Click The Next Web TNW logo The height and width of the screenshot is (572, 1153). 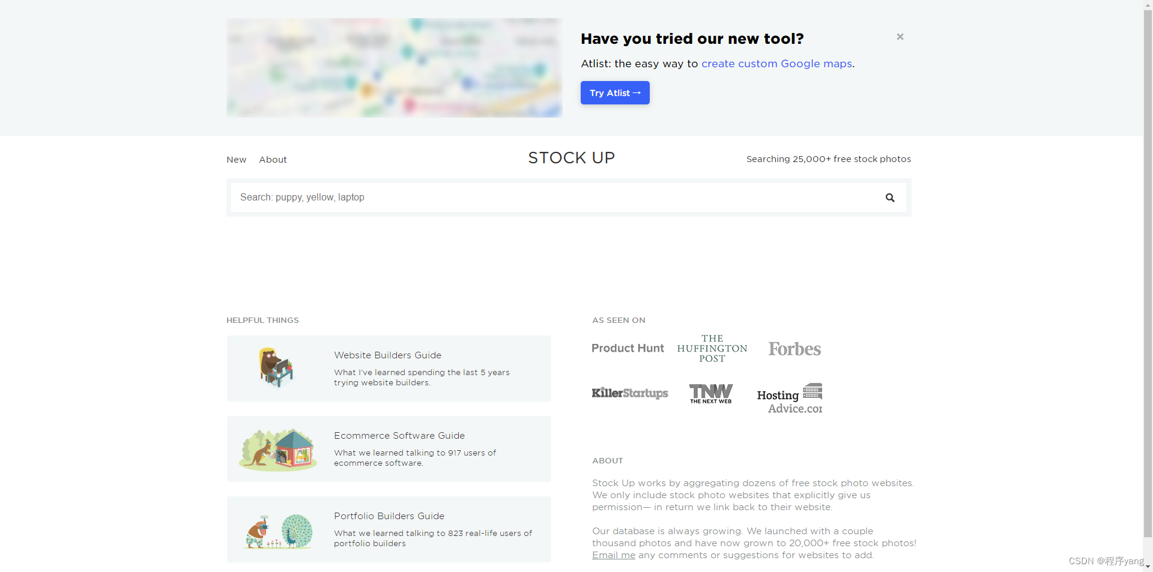point(711,394)
